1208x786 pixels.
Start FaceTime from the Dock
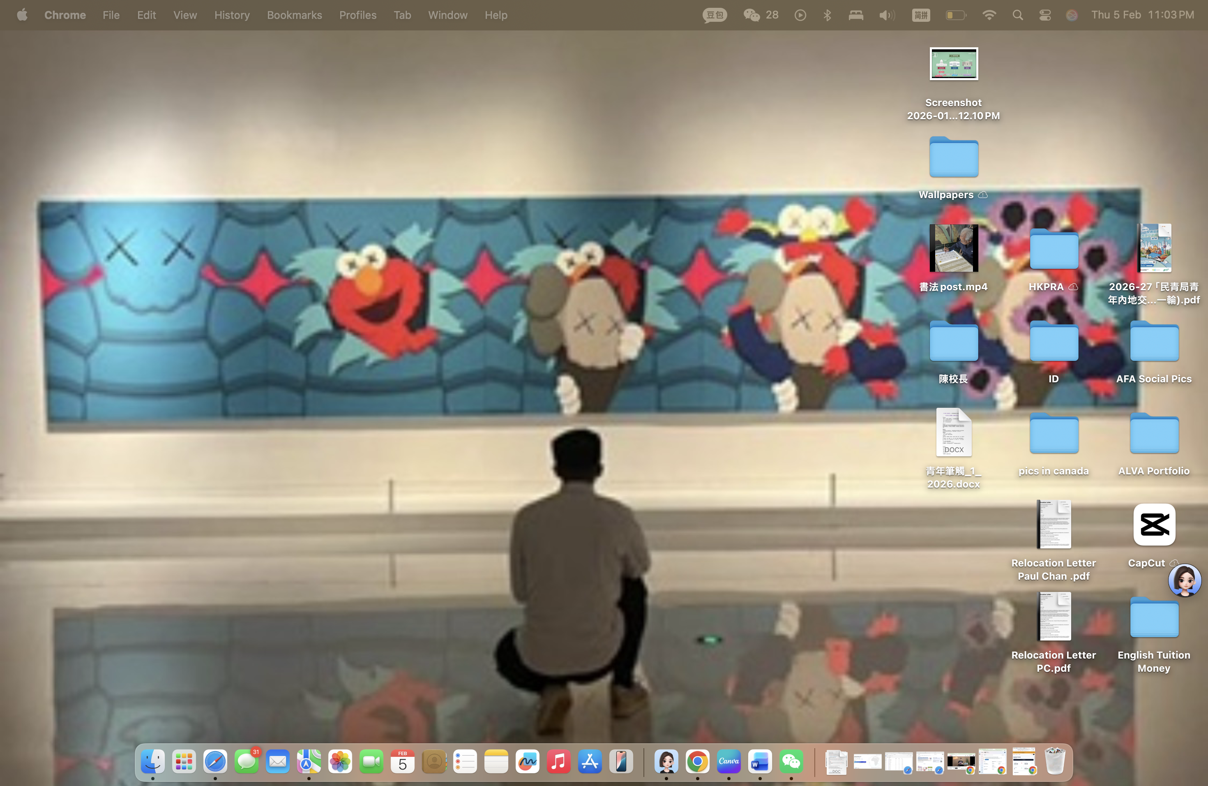(371, 762)
